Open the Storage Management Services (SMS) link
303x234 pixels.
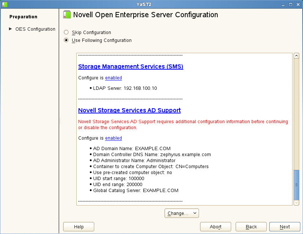coord(131,67)
